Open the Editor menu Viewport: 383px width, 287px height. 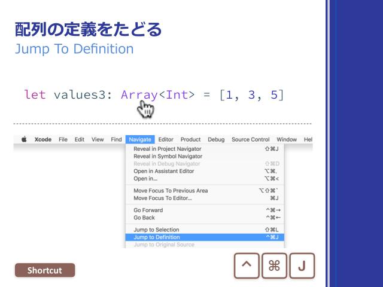166,139
